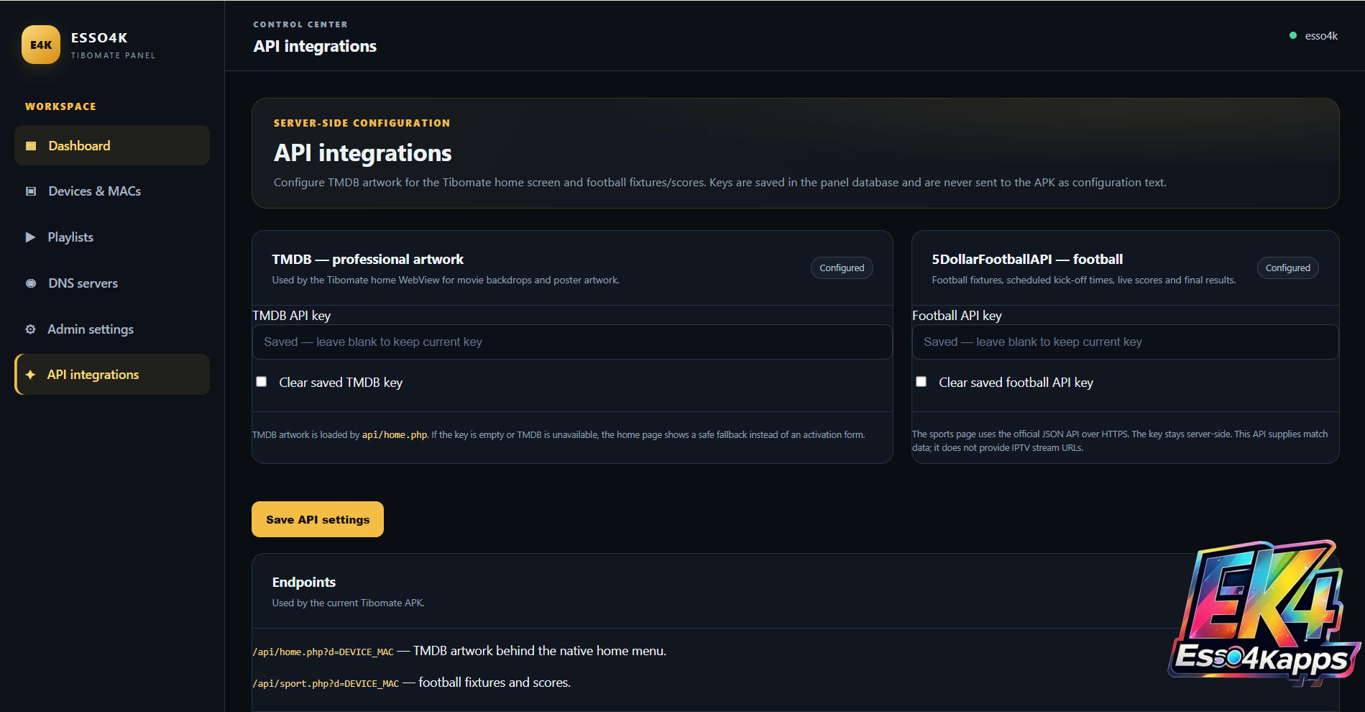Image resolution: width=1365 pixels, height=712 pixels.
Task: Tick the Clear saved TMDB key checkbox
Action: [x=262, y=382]
